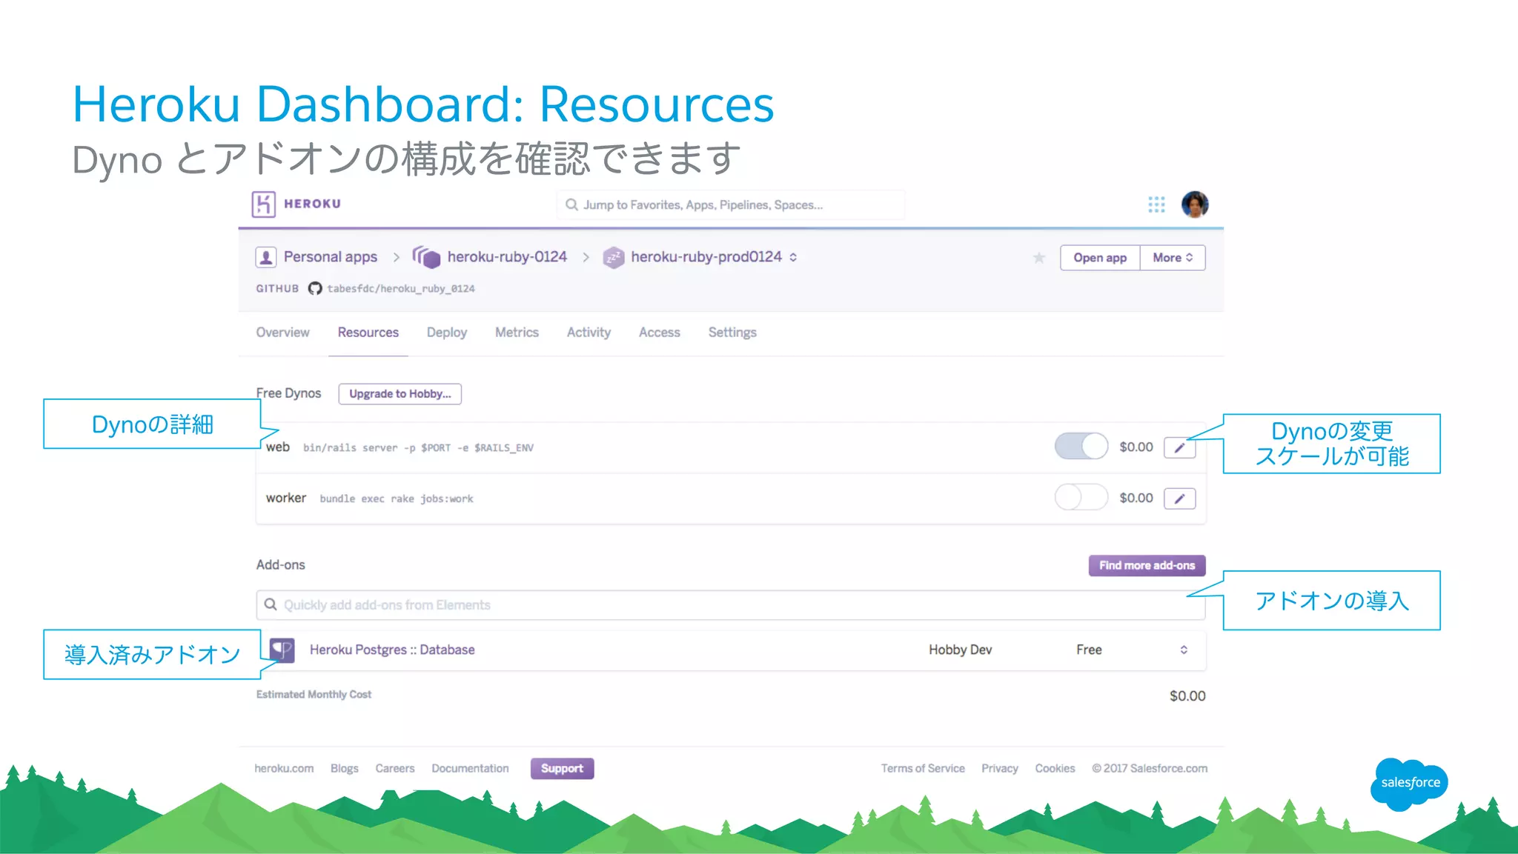The image size is (1518, 854).
Task: Open the apps grid launcher icon
Action: coord(1156,204)
